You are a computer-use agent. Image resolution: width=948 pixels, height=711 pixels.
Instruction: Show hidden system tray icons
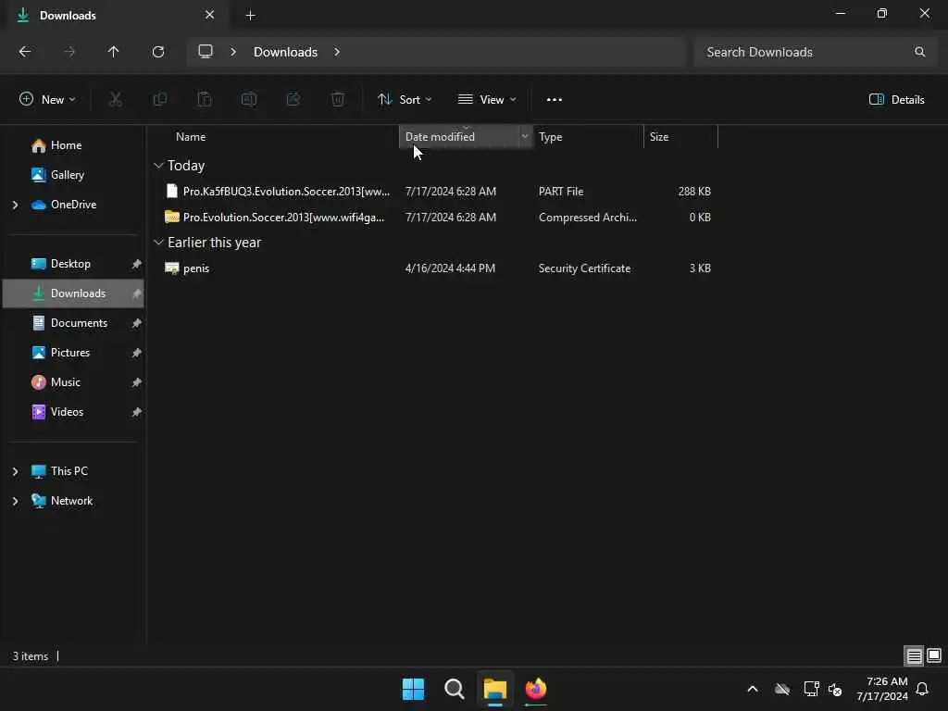[x=753, y=689]
